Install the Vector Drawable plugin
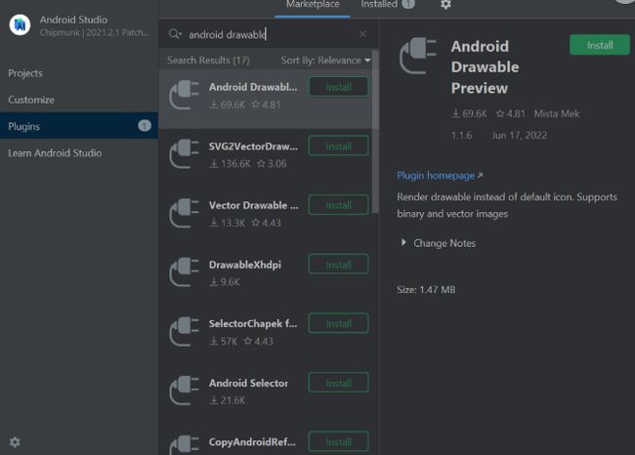 click(x=339, y=205)
